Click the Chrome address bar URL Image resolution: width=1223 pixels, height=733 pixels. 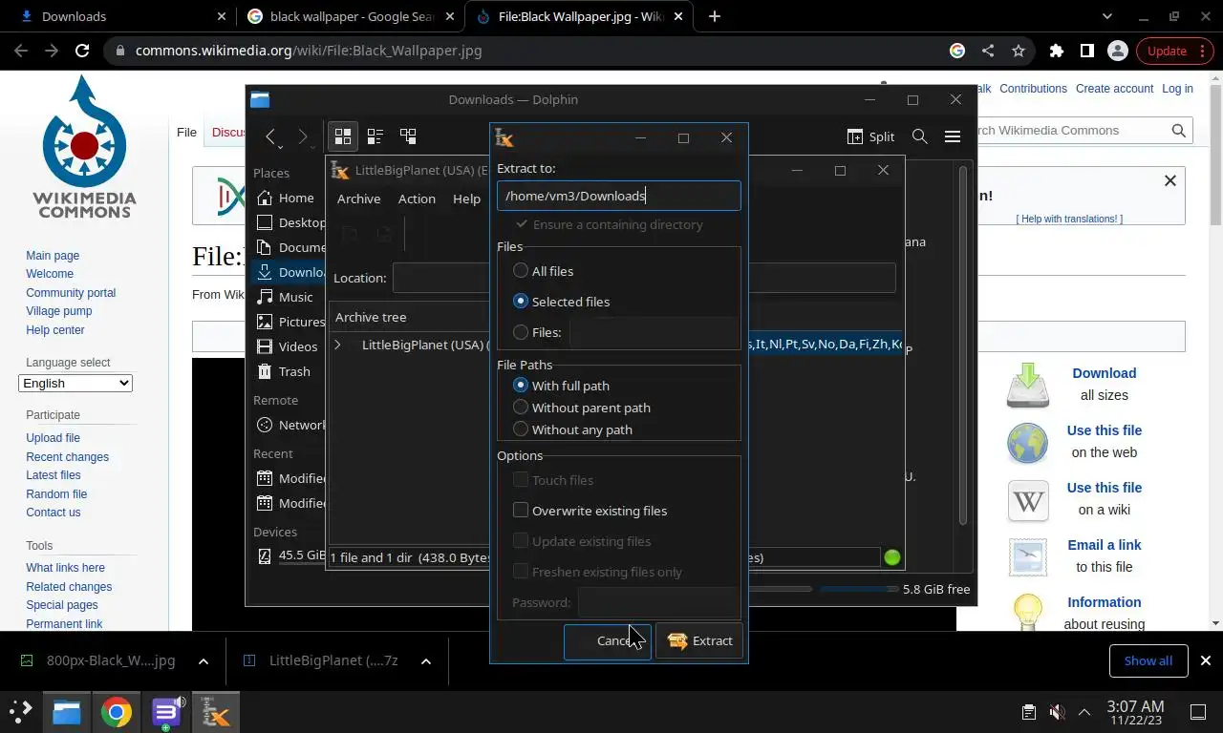[308, 51]
